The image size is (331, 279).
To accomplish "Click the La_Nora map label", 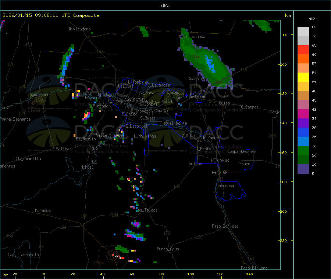I will [x=146, y=93].
